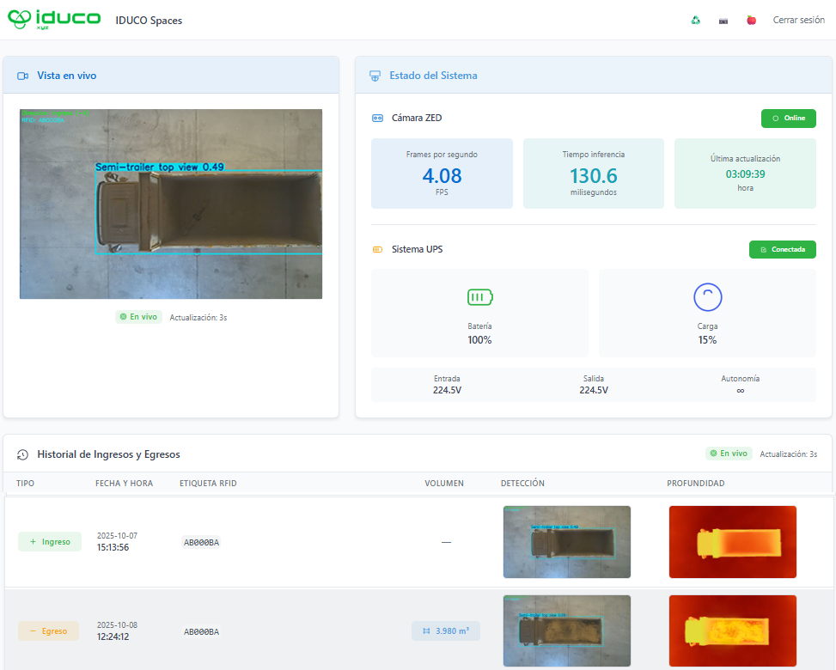The height and width of the screenshot is (670, 836).
Task: Click the large green battery icon
Action: [479, 297]
